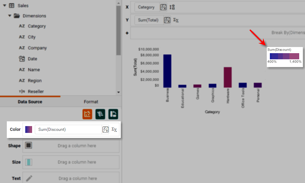This screenshot has width=305, height=183.
Task: Click the swap/rotate icon beside Format tab
Action: click(113, 114)
